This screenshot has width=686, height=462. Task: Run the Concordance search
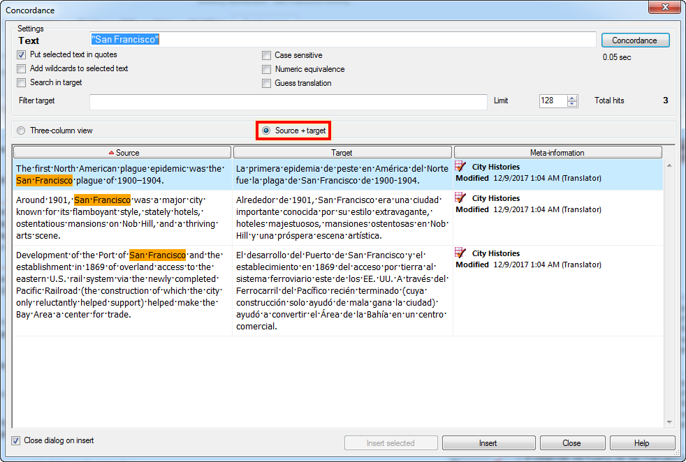(x=634, y=40)
